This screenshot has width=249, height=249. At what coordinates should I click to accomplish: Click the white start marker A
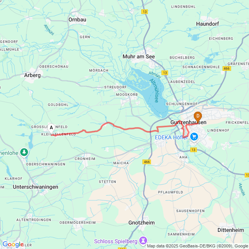point(51,129)
